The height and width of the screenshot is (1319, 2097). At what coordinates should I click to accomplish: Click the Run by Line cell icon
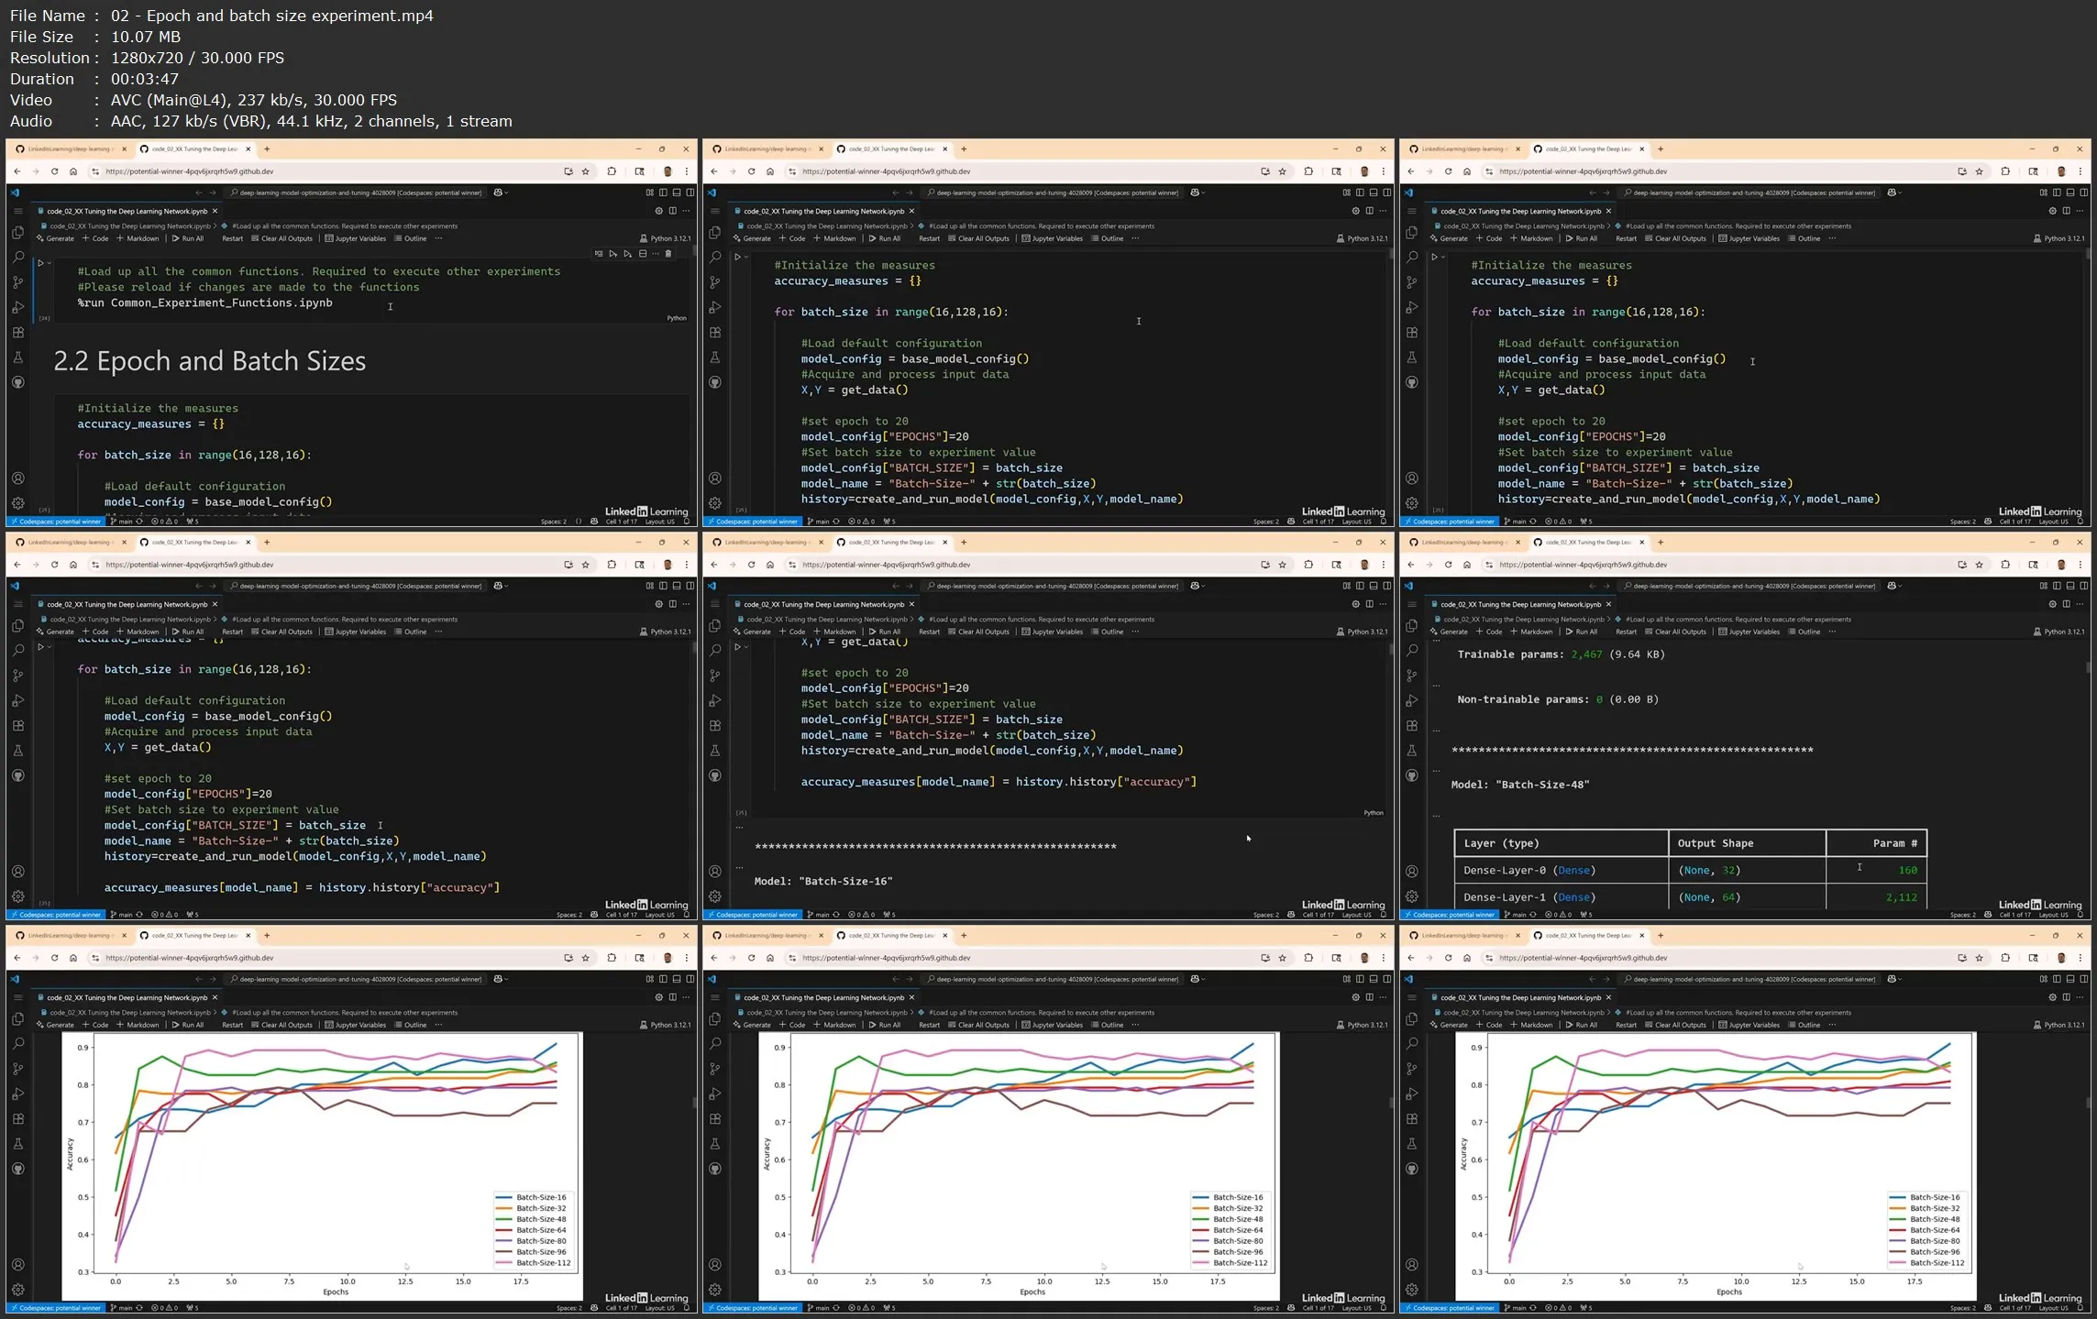tap(599, 254)
